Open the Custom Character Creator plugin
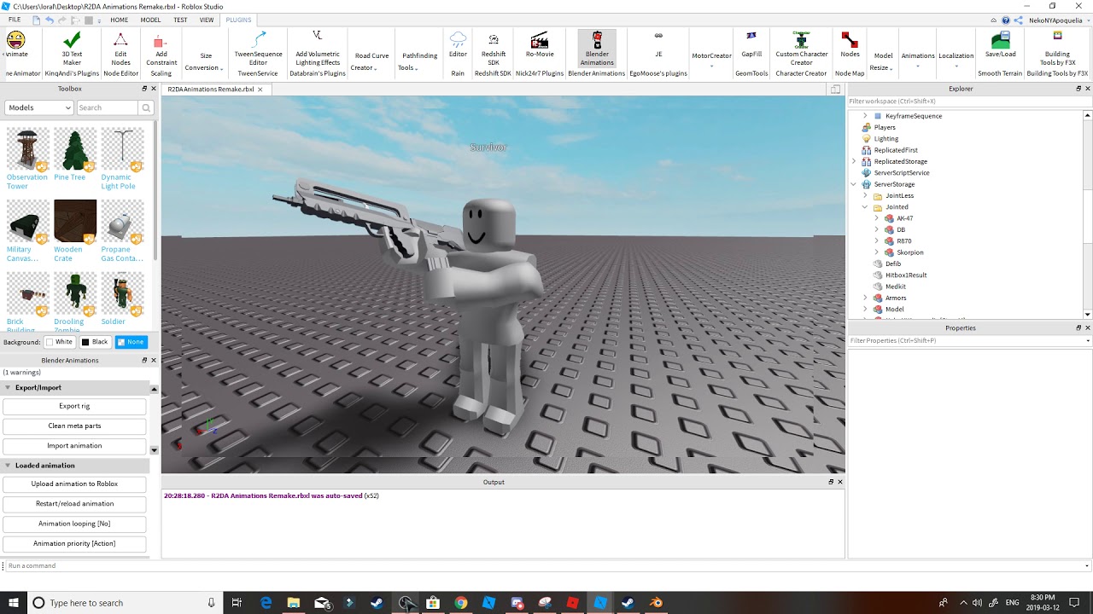1093x614 pixels. pyautogui.click(x=801, y=49)
